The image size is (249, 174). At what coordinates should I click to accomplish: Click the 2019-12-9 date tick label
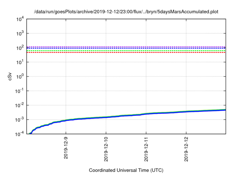coord(66,148)
